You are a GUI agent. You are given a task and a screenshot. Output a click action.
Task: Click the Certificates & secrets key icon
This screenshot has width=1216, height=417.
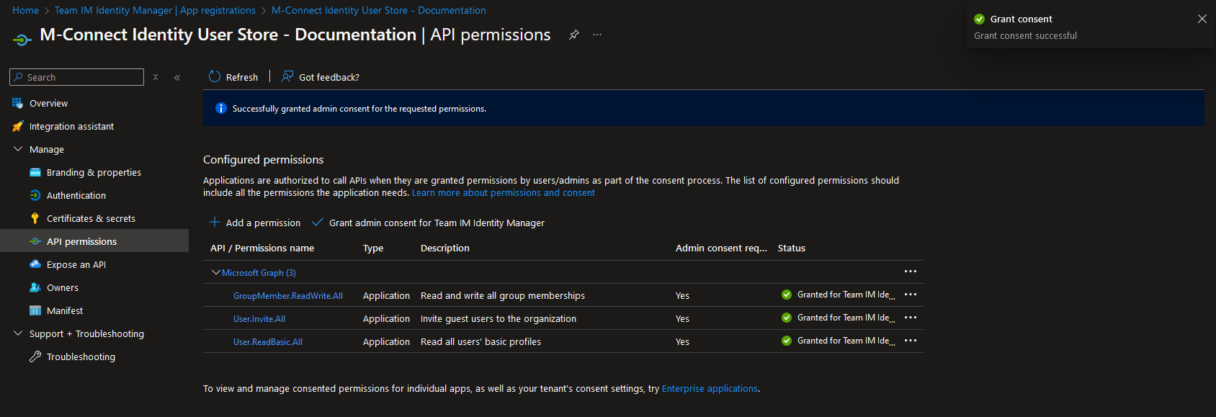coord(35,218)
